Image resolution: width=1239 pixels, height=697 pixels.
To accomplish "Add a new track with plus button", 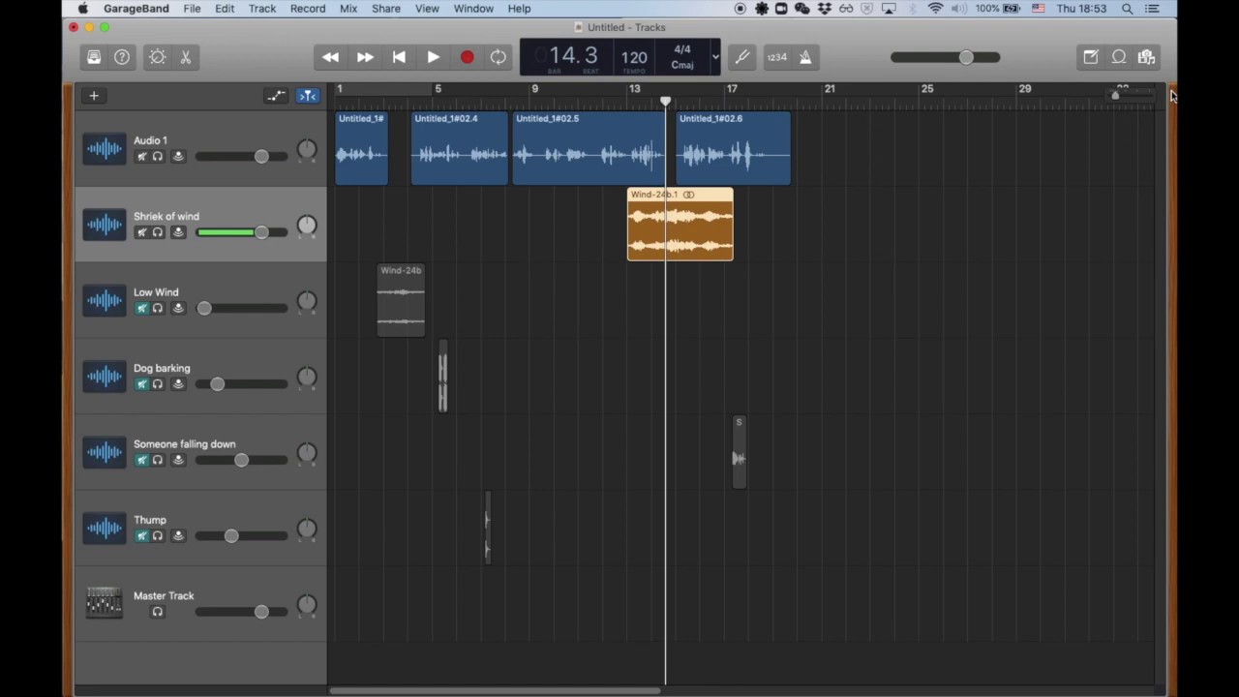I will 94,96.
